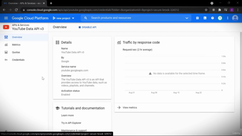Collapse the sidebar with bottom-left arrow

tap(6, 131)
